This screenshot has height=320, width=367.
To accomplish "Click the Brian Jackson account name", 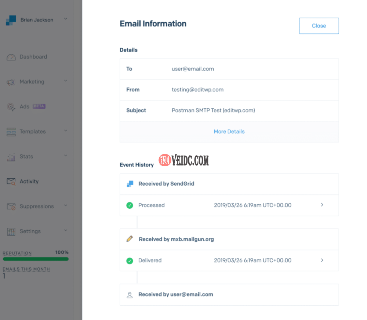I will [37, 20].
